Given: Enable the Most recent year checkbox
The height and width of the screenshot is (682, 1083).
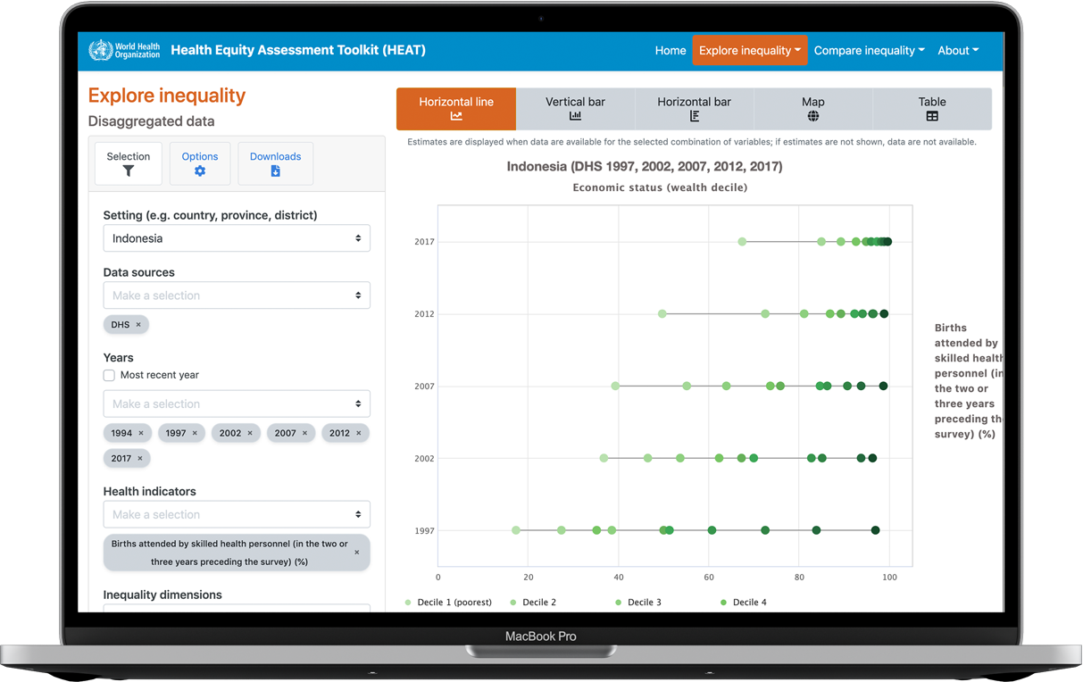Looking at the screenshot, I should (x=109, y=375).
